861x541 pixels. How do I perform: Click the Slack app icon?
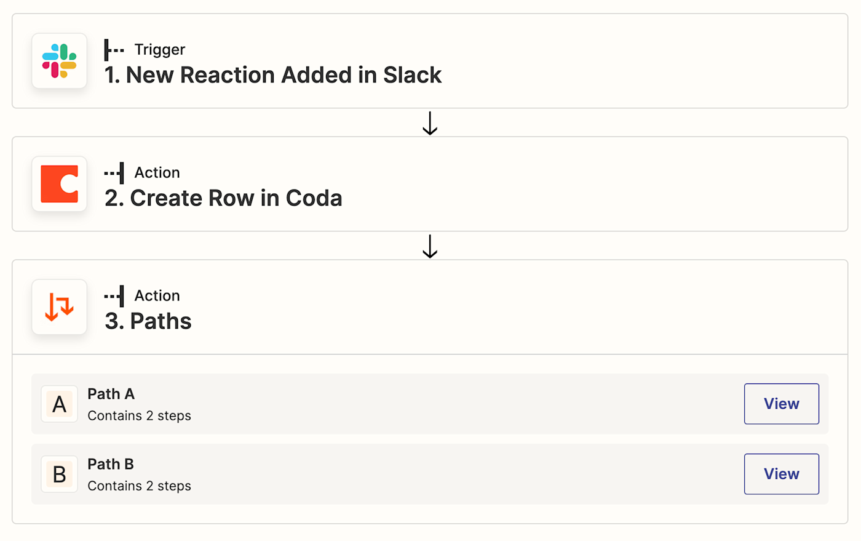pos(59,61)
